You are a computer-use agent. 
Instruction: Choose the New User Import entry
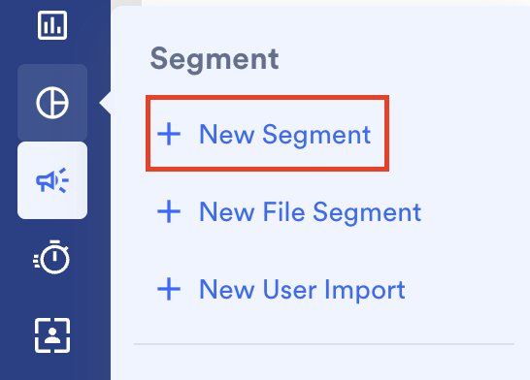pos(282,290)
